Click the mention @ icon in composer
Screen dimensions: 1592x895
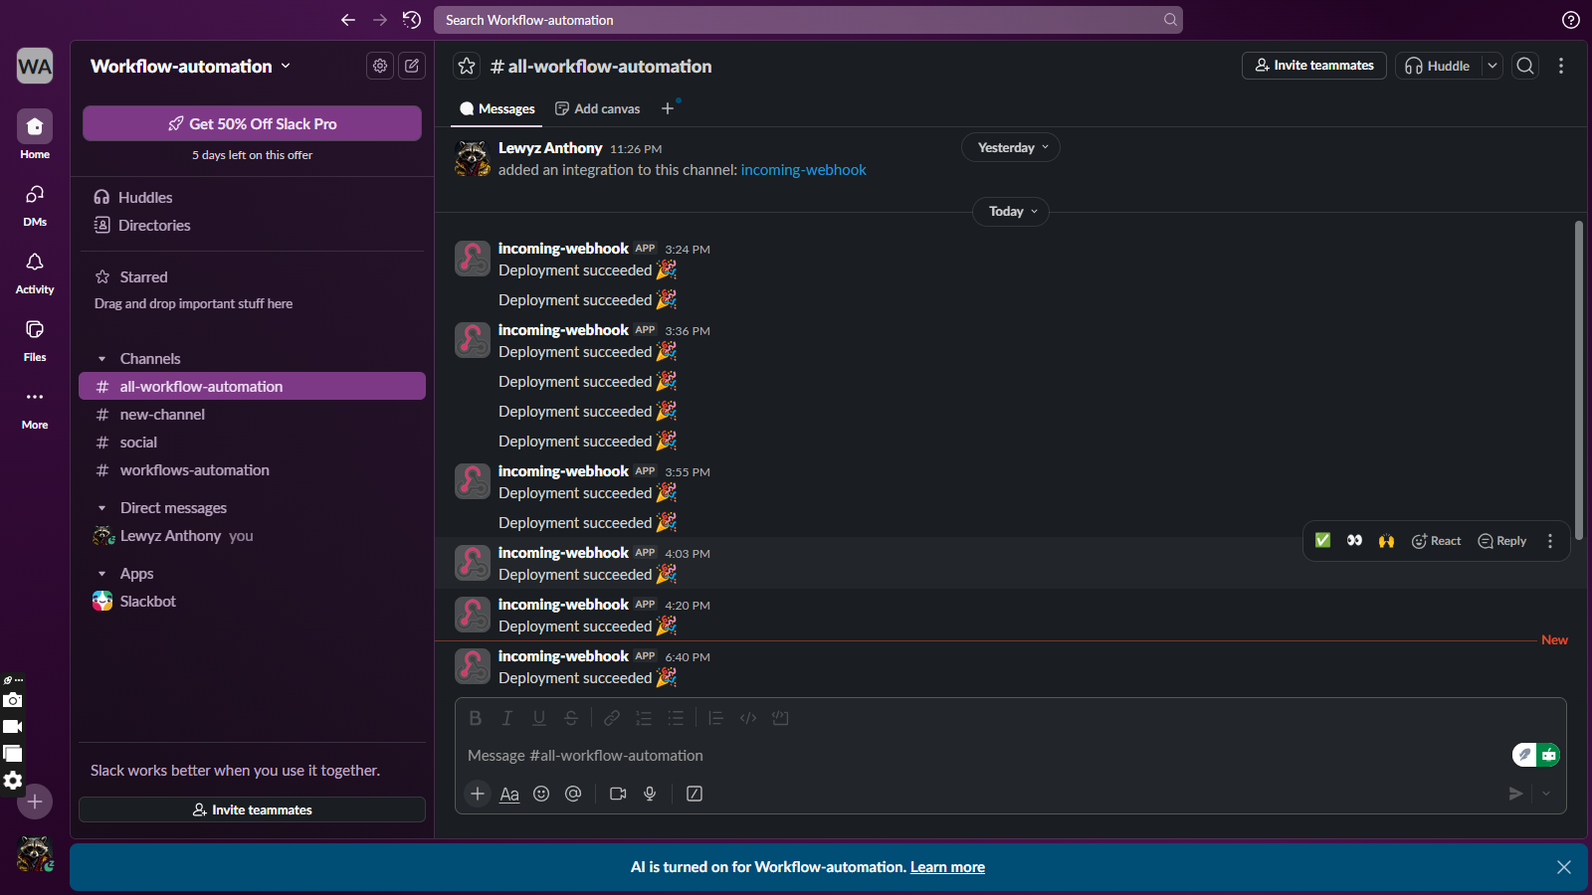coord(573,794)
